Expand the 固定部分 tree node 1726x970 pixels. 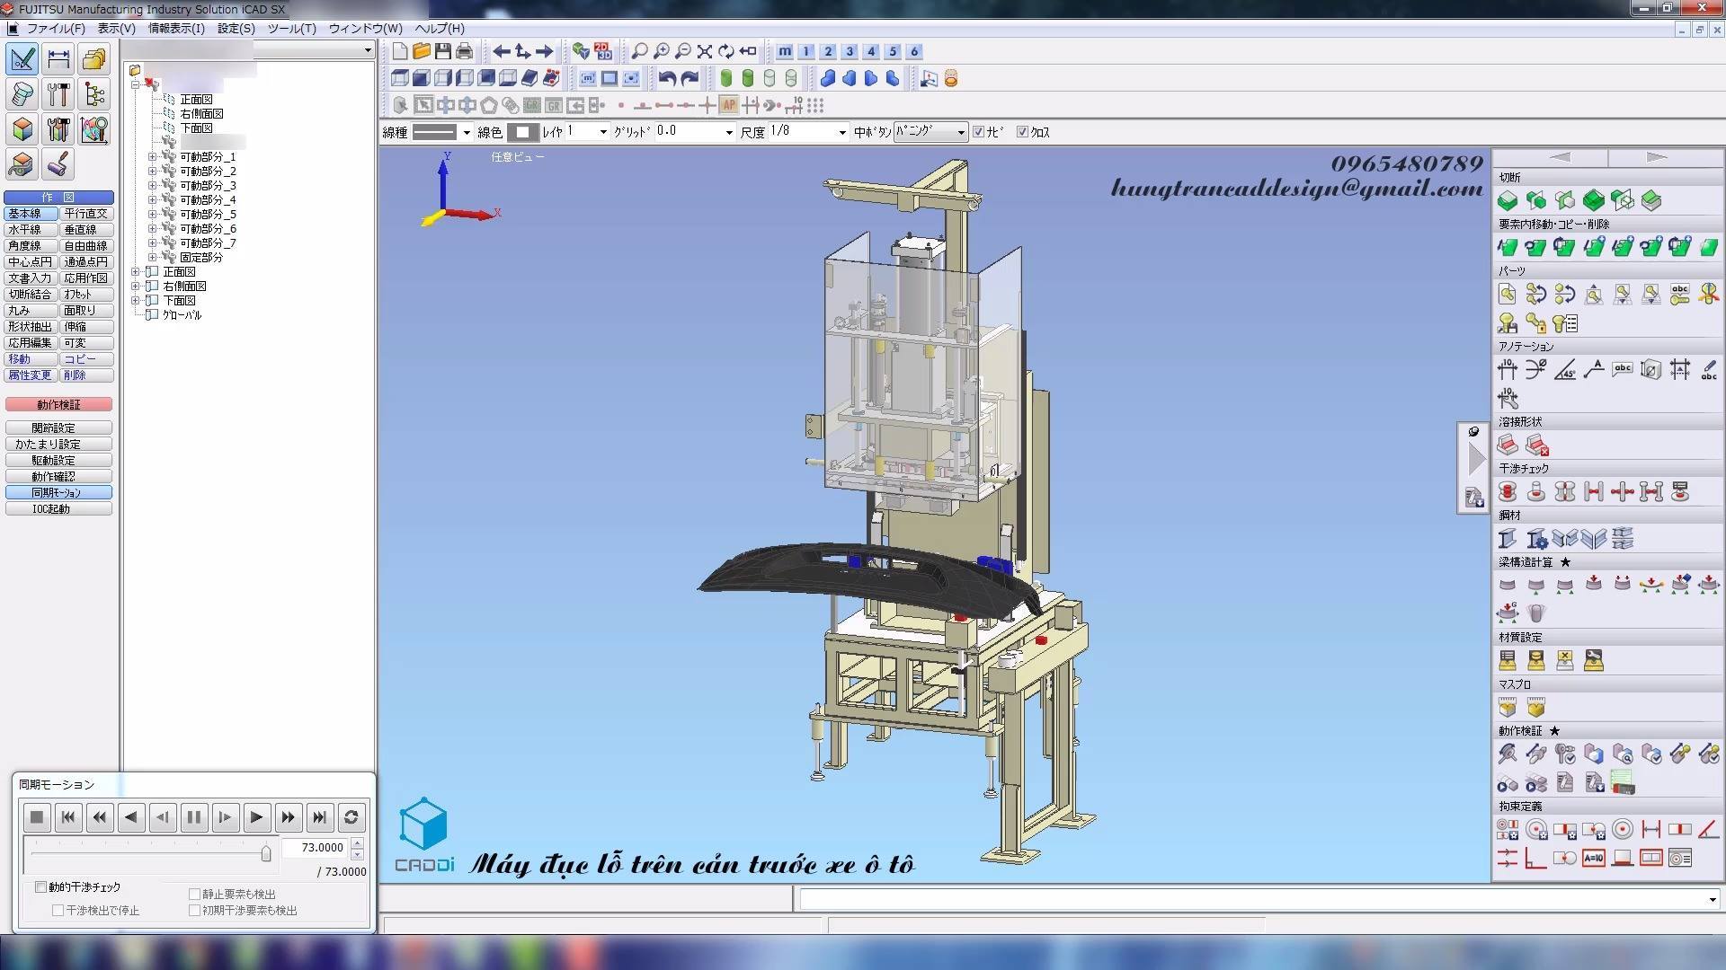[152, 258]
